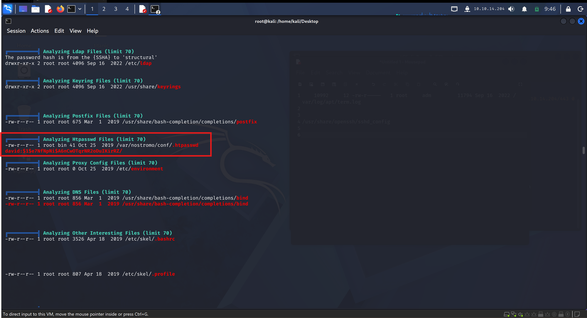Open the Session menu
The width and height of the screenshot is (587, 318).
tap(16, 31)
